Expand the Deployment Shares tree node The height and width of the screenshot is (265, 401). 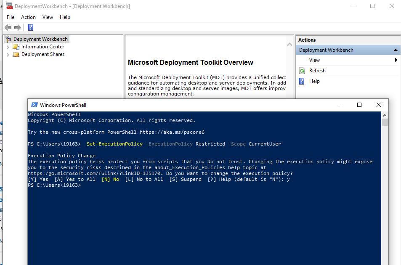[8, 55]
